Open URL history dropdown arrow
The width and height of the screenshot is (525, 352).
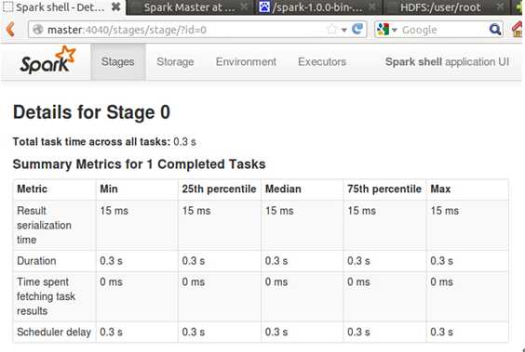pos(343,30)
